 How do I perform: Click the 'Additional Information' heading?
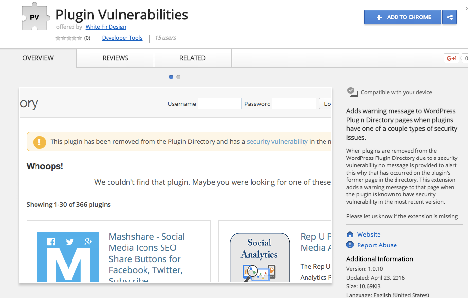[x=379, y=259]
